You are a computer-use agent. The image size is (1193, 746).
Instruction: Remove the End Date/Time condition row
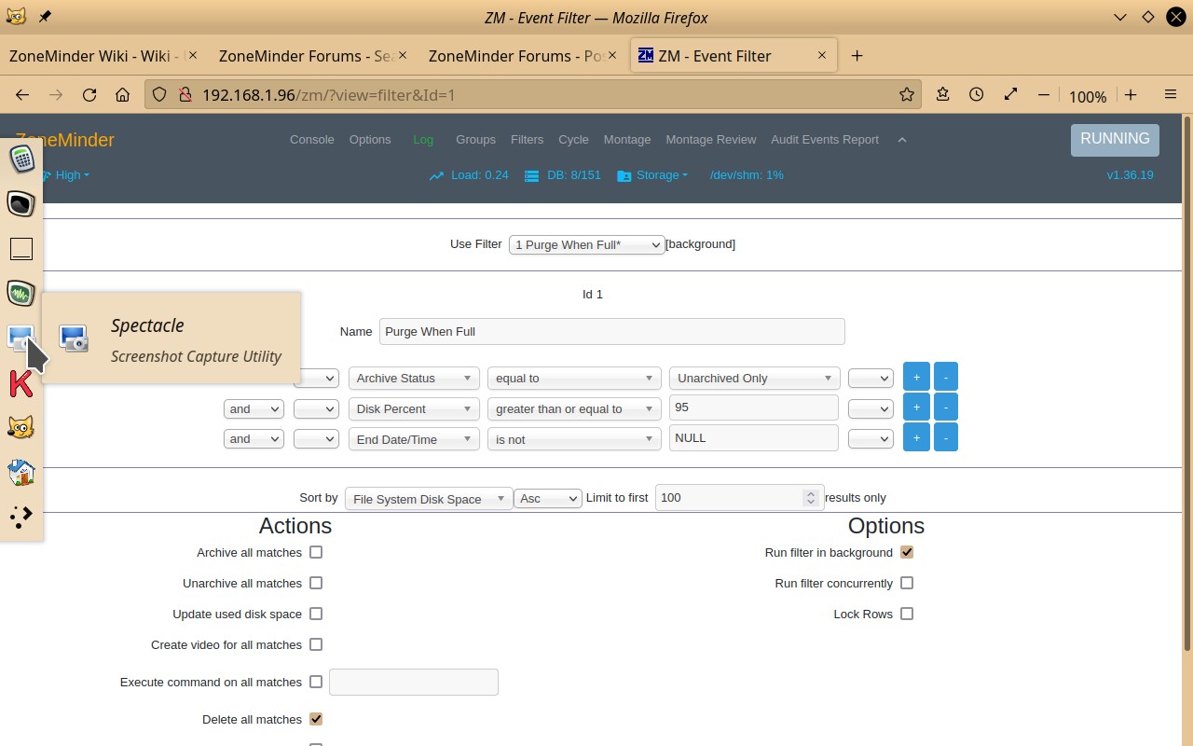click(946, 437)
